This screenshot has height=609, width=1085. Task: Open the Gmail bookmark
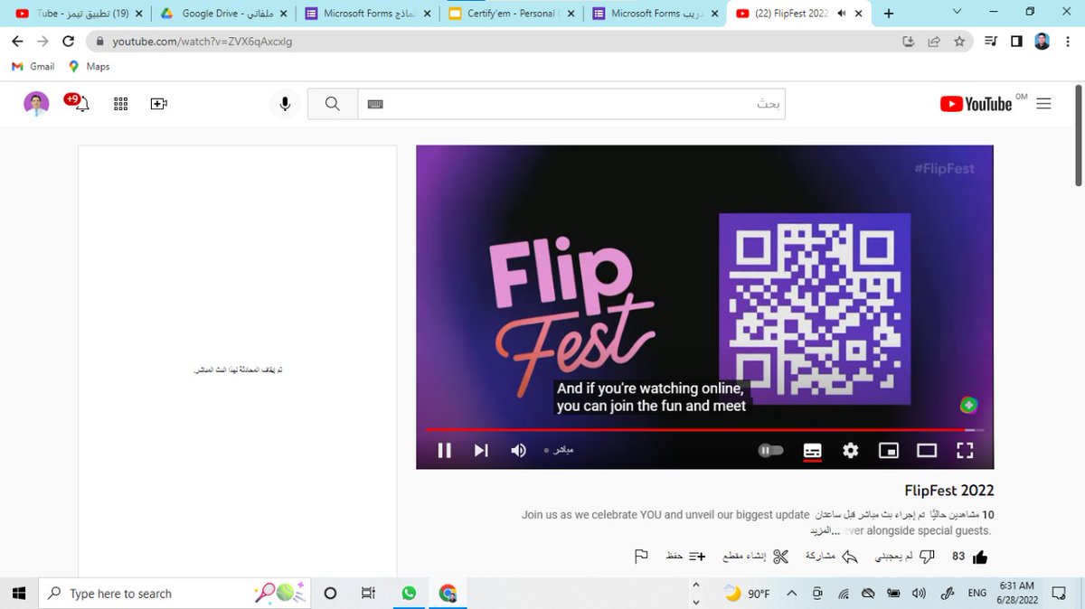(33, 67)
